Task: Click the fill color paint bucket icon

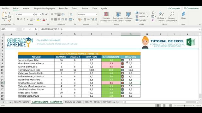Action: [38, 19]
